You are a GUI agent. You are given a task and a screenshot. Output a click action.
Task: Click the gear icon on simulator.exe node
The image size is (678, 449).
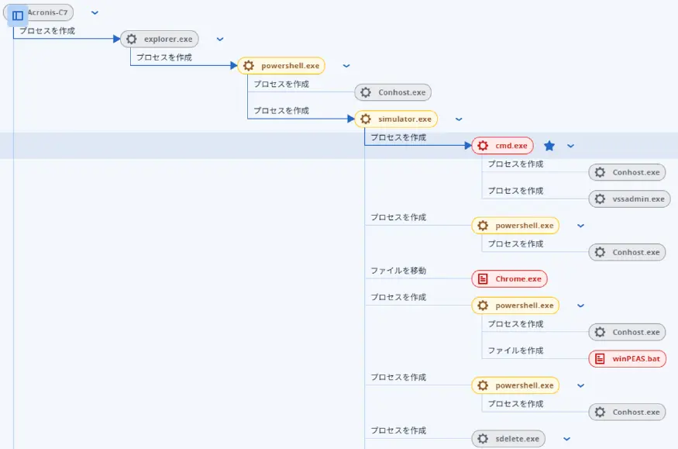point(366,119)
